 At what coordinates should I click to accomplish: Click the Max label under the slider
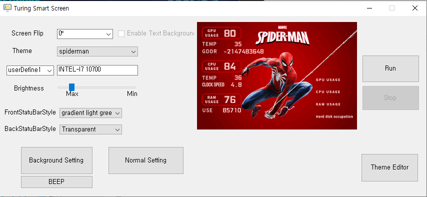72,93
